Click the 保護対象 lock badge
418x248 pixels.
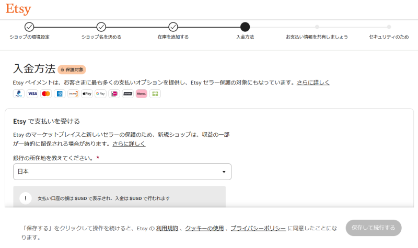point(72,69)
